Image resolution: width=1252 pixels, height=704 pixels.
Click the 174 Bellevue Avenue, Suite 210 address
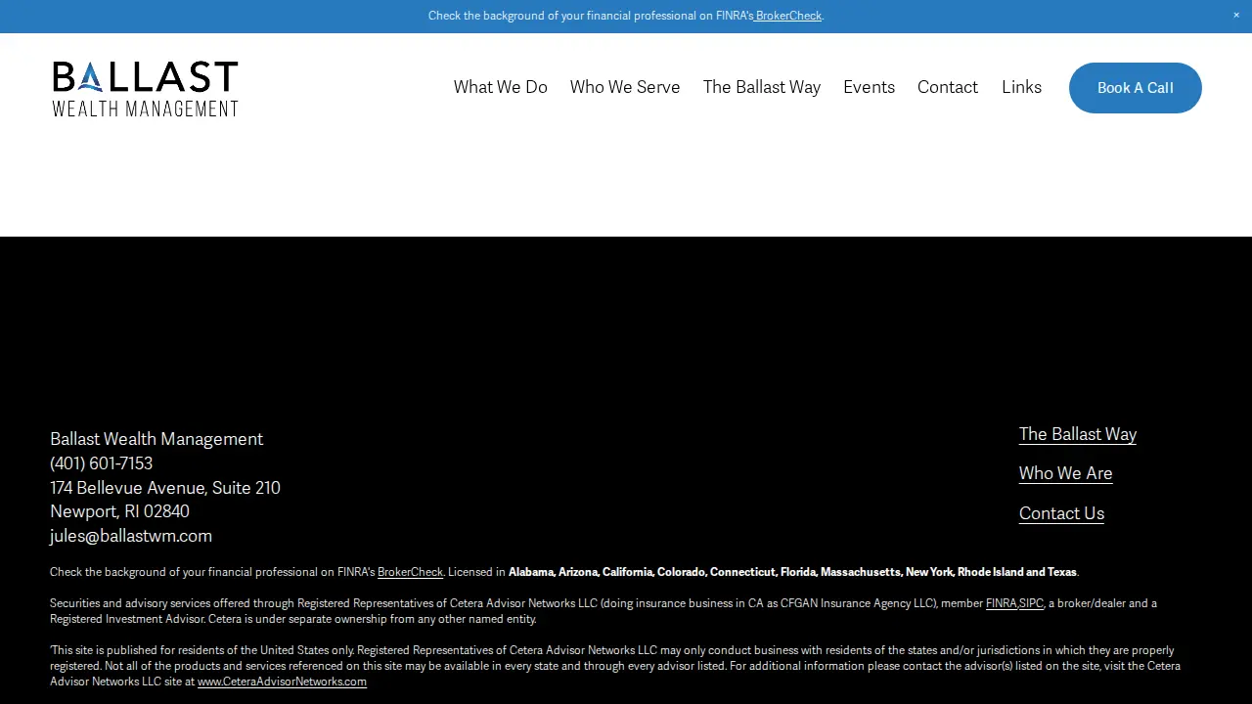point(165,488)
